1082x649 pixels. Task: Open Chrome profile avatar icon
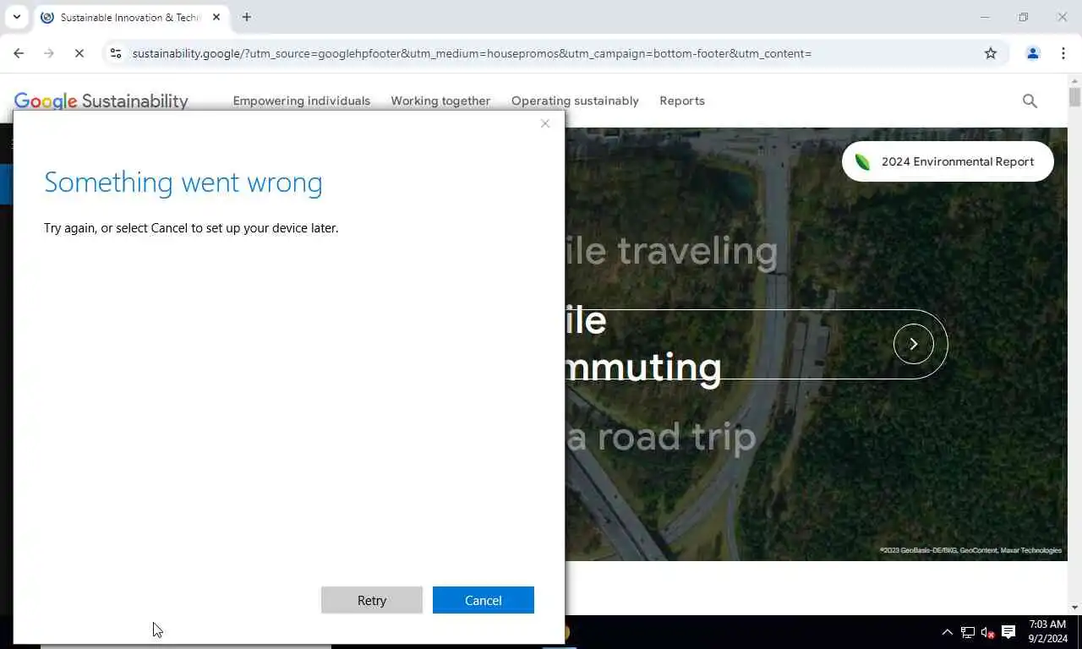1033,53
